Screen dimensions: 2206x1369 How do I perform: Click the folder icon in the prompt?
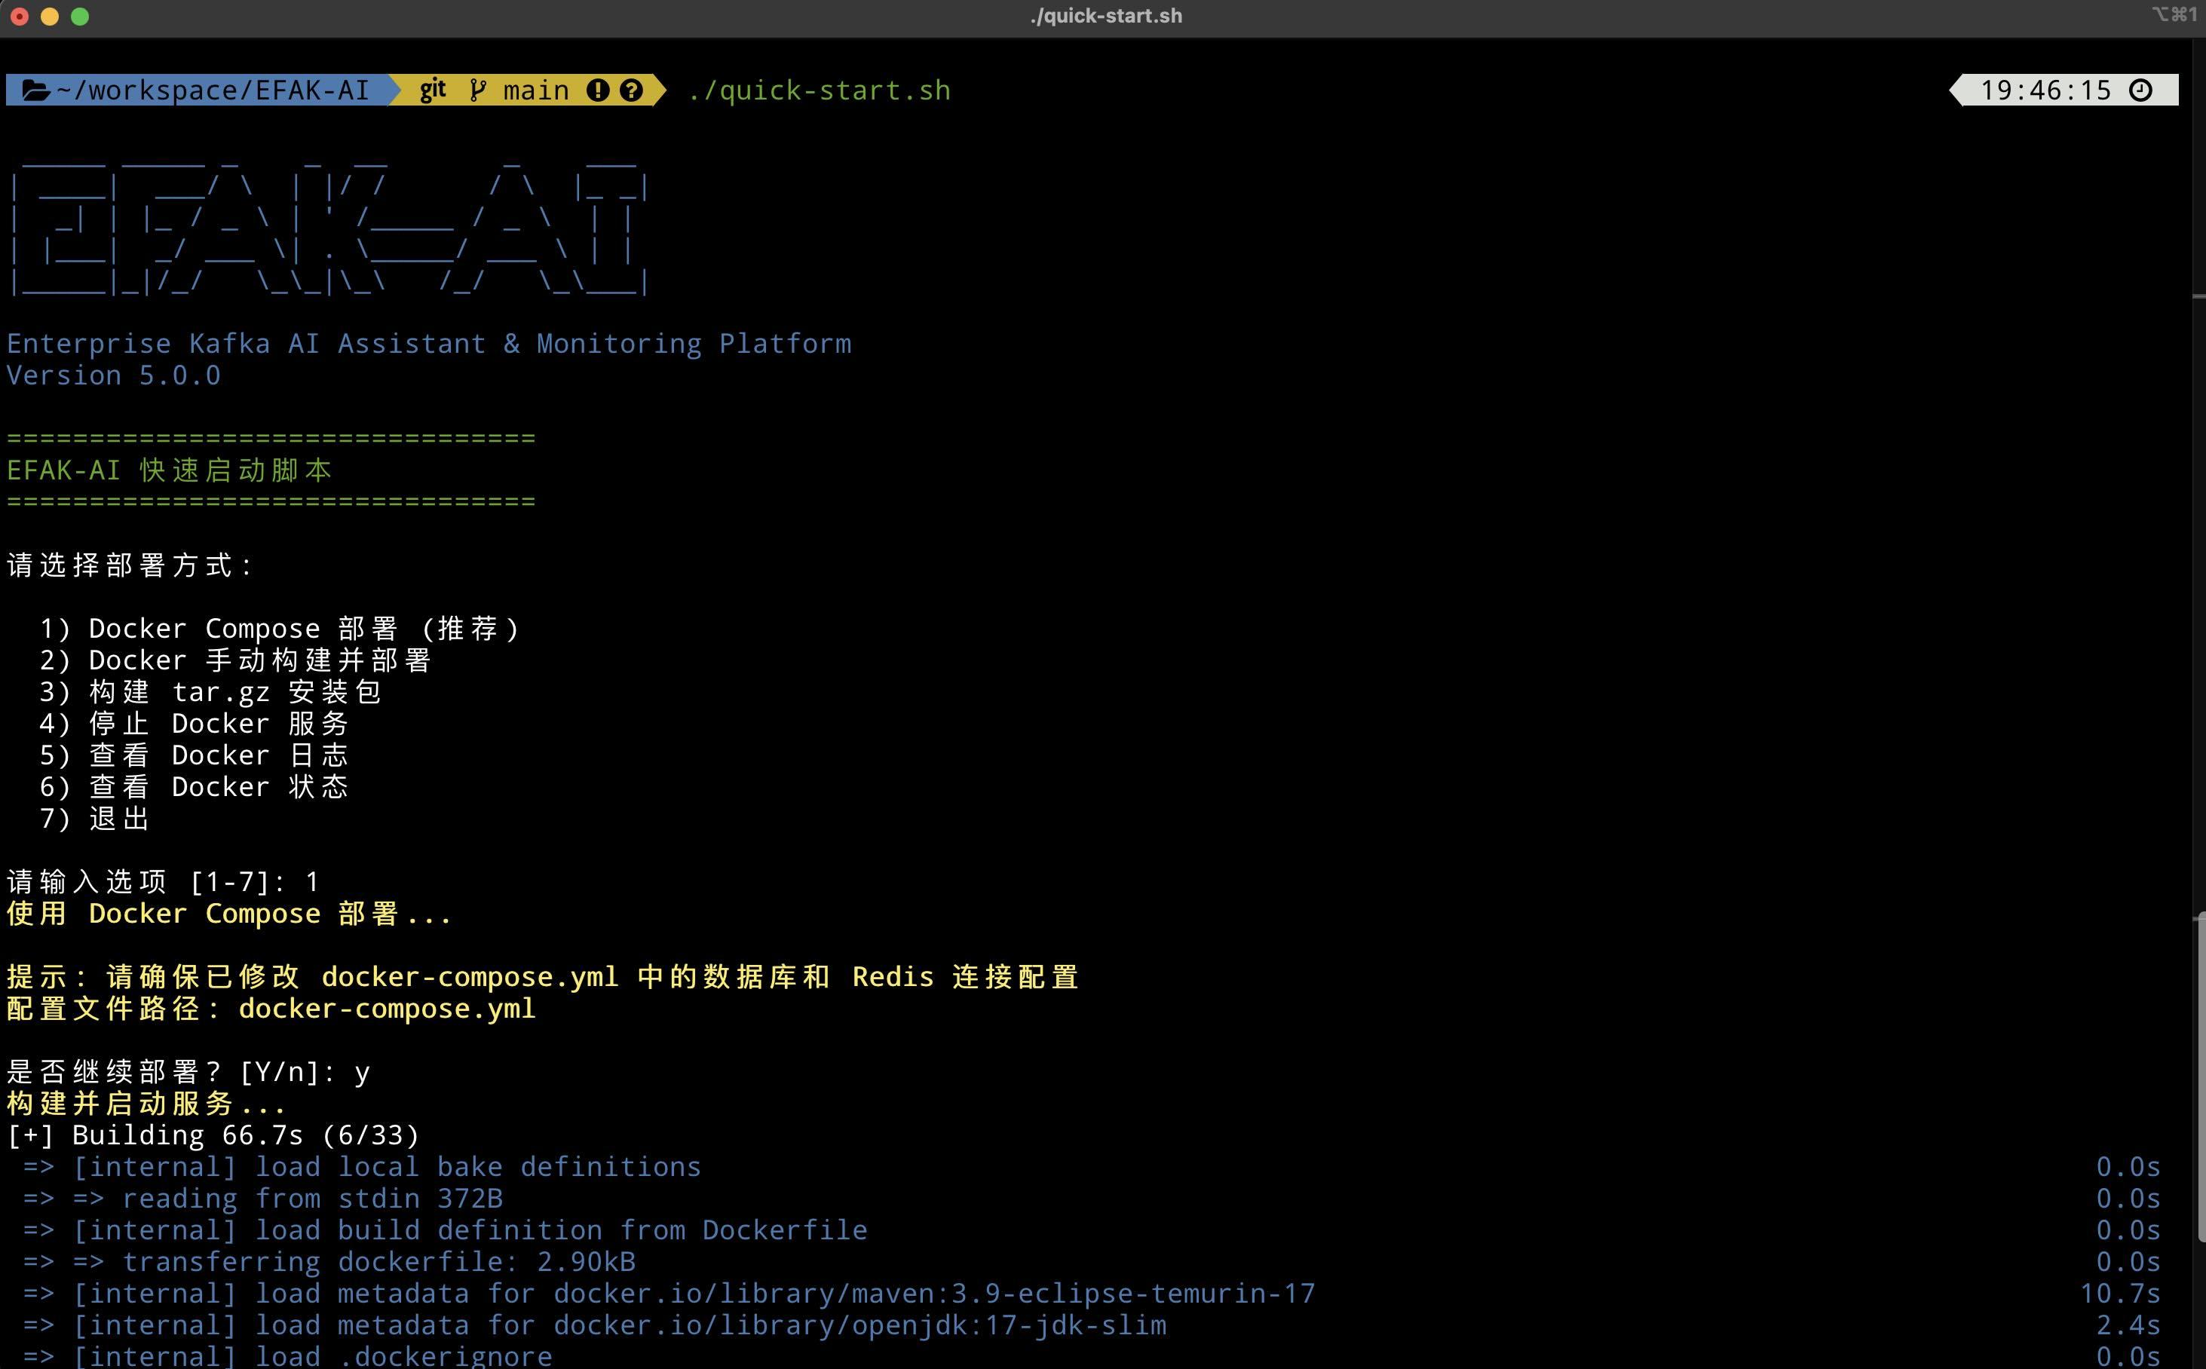pyautogui.click(x=35, y=90)
